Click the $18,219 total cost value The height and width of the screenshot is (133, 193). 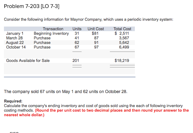(x=122, y=61)
